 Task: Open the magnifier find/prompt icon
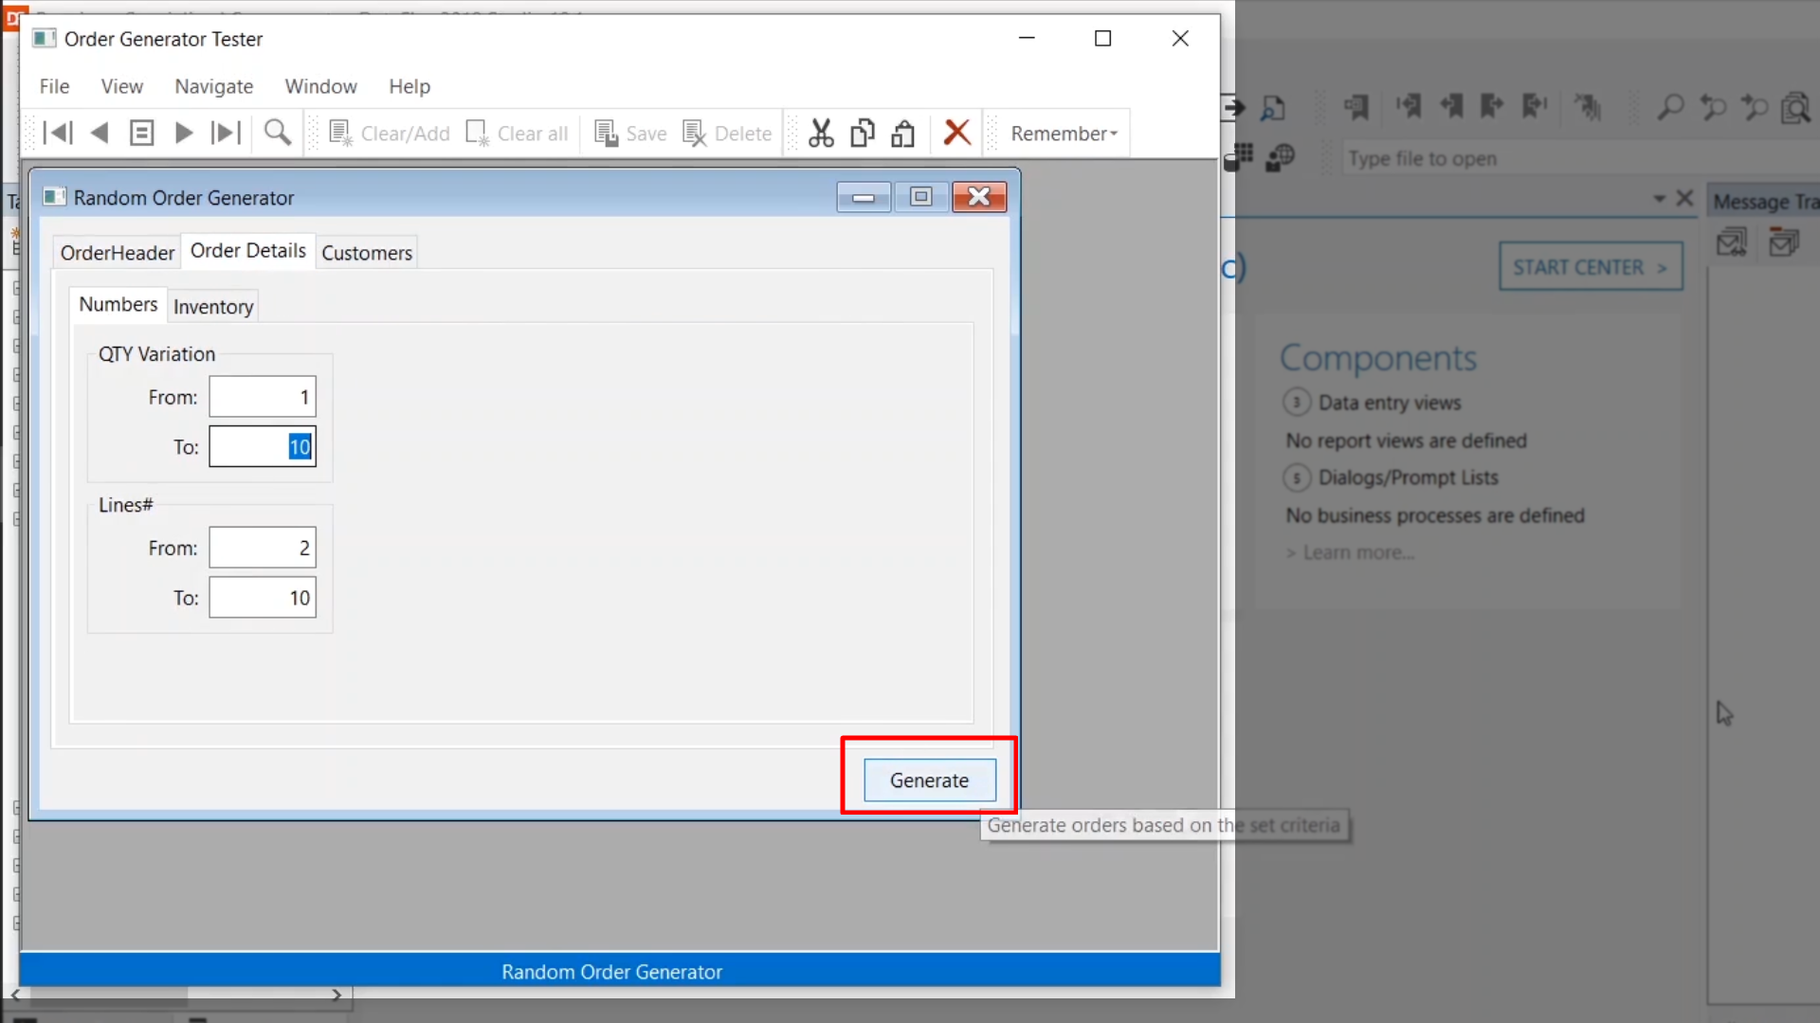coord(277,133)
